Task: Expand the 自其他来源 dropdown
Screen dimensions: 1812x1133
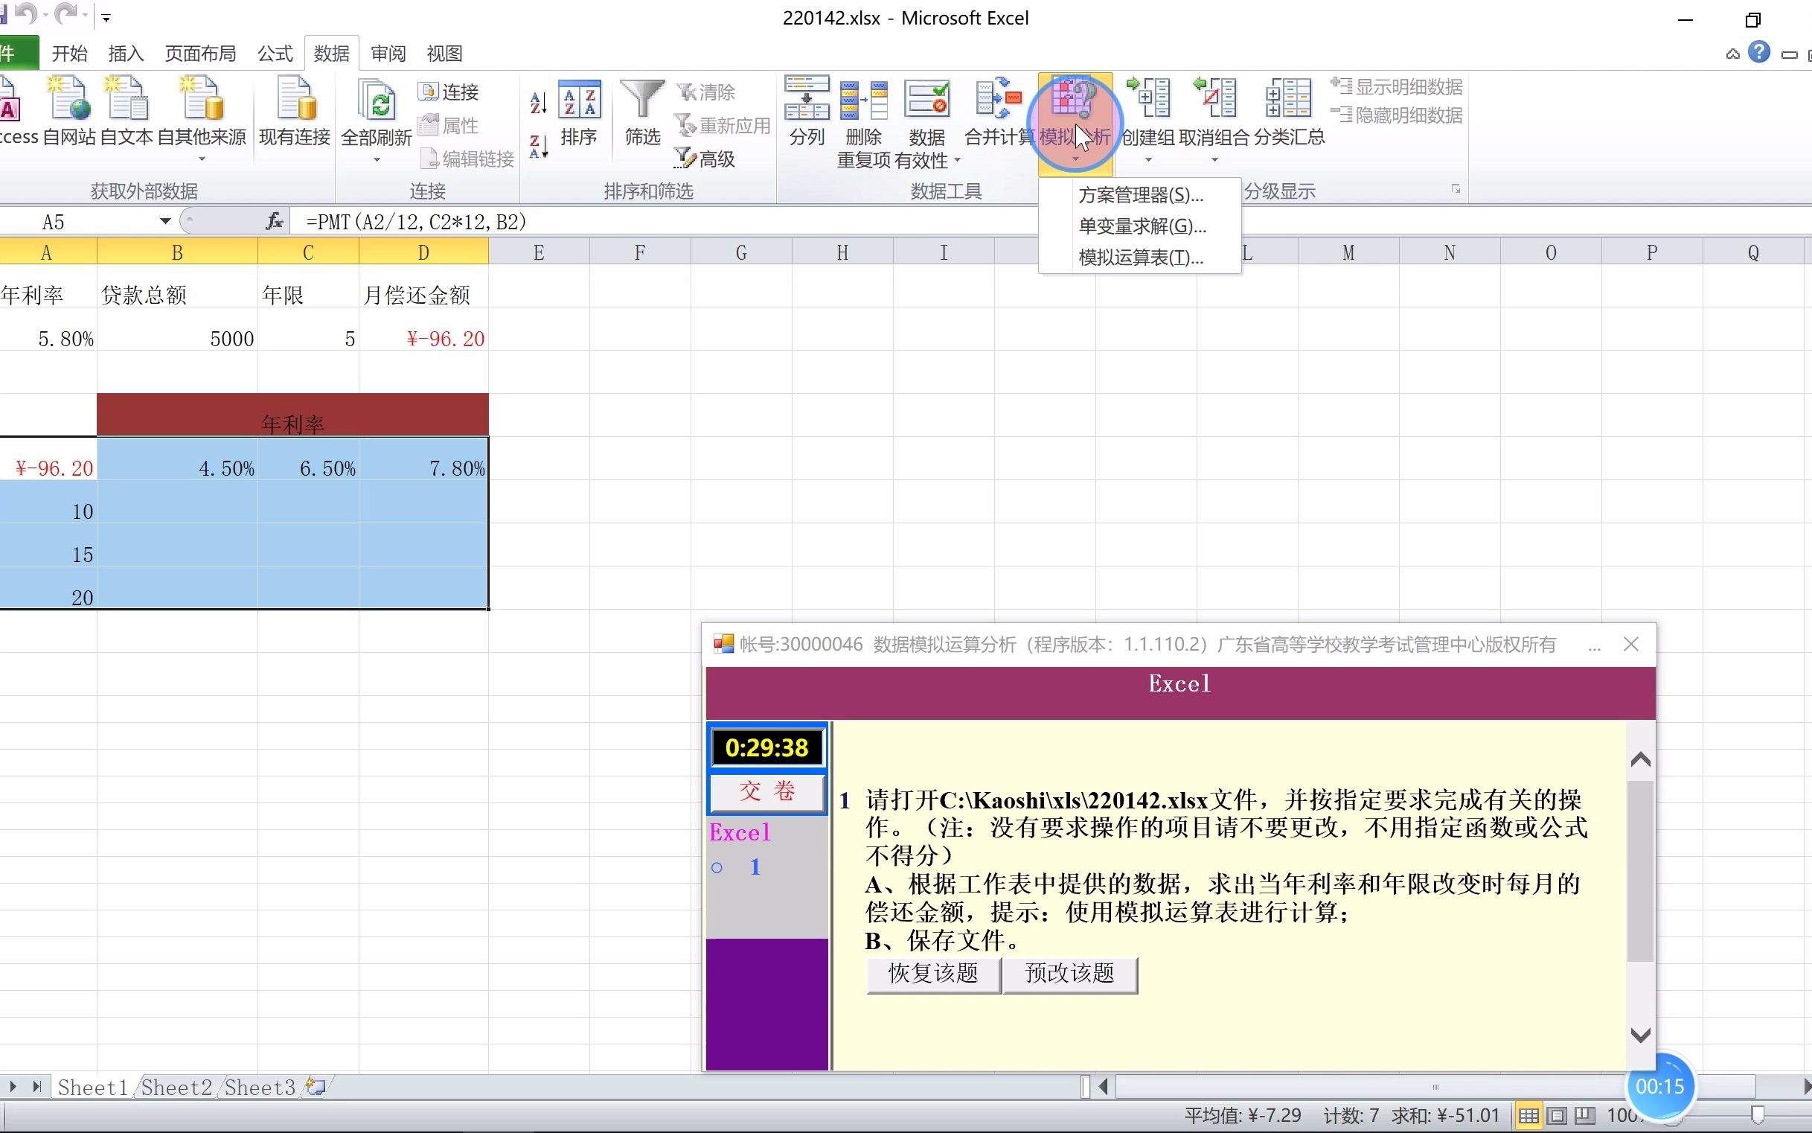Action: 201,159
